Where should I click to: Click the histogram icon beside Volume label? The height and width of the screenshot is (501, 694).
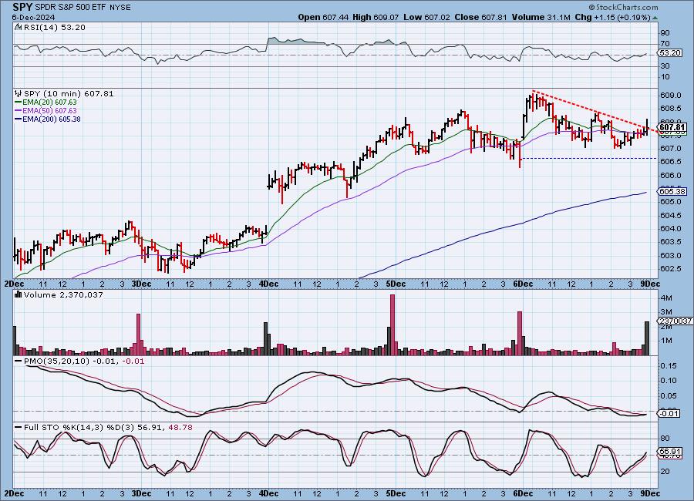(19, 294)
